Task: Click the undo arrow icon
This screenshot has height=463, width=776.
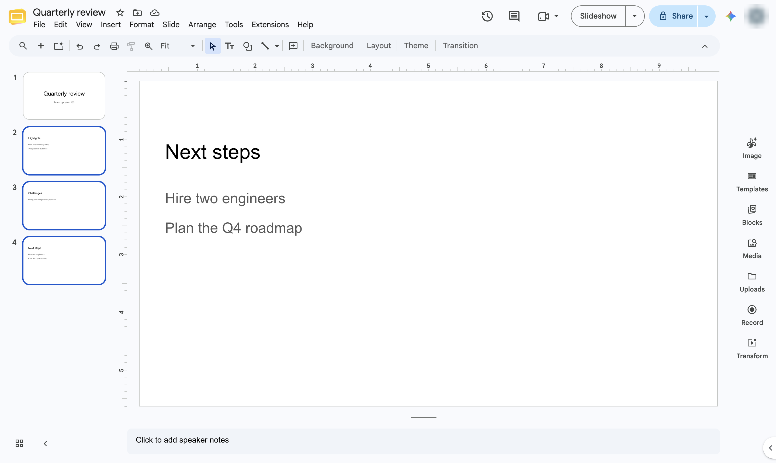Action: [80, 46]
